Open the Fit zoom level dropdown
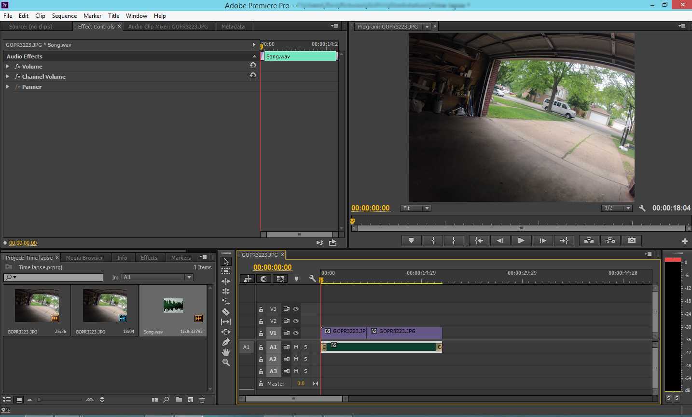Image resolution: width=692 pixels, height=417 pixels. point(415,208)
